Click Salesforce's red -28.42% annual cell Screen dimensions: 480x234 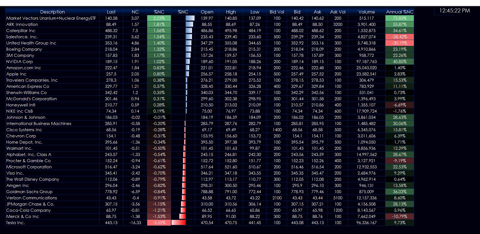click(399, 37)
